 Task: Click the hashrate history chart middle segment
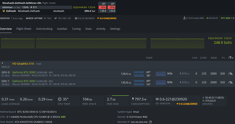point(91,43)
